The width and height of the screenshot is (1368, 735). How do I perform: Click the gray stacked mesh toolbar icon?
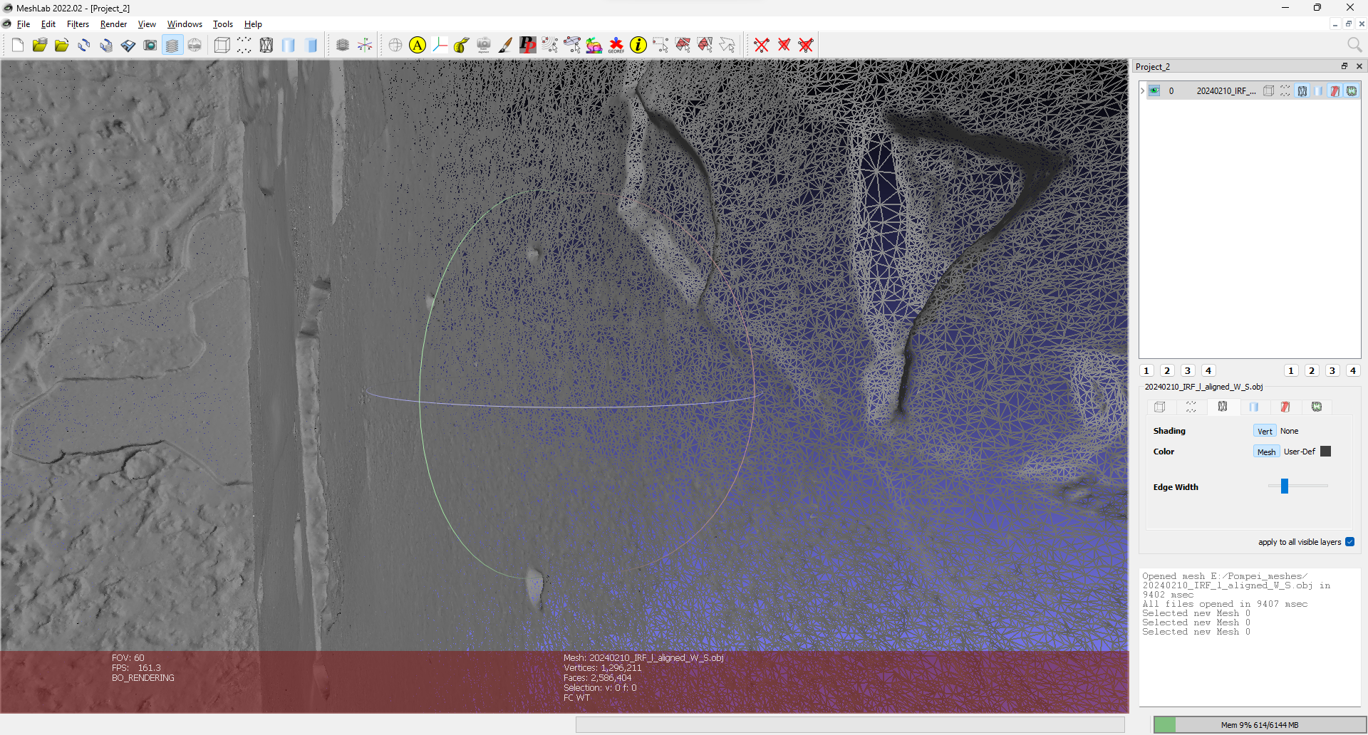(x=343, y=46)
